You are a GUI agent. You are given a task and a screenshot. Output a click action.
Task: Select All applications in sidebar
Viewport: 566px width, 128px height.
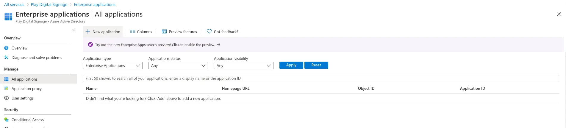coord(38,79)
